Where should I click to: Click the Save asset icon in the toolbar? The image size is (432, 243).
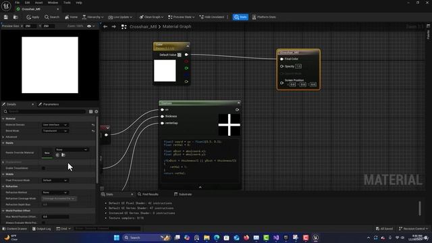click(6, 17)
